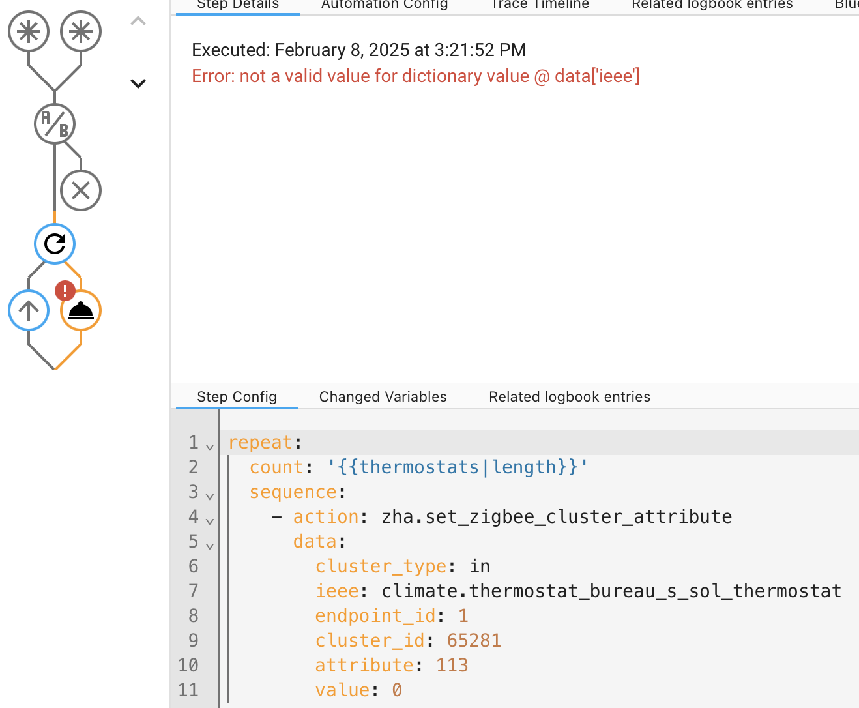
Task: Go to next step with the down chevron
Action: 138,83
